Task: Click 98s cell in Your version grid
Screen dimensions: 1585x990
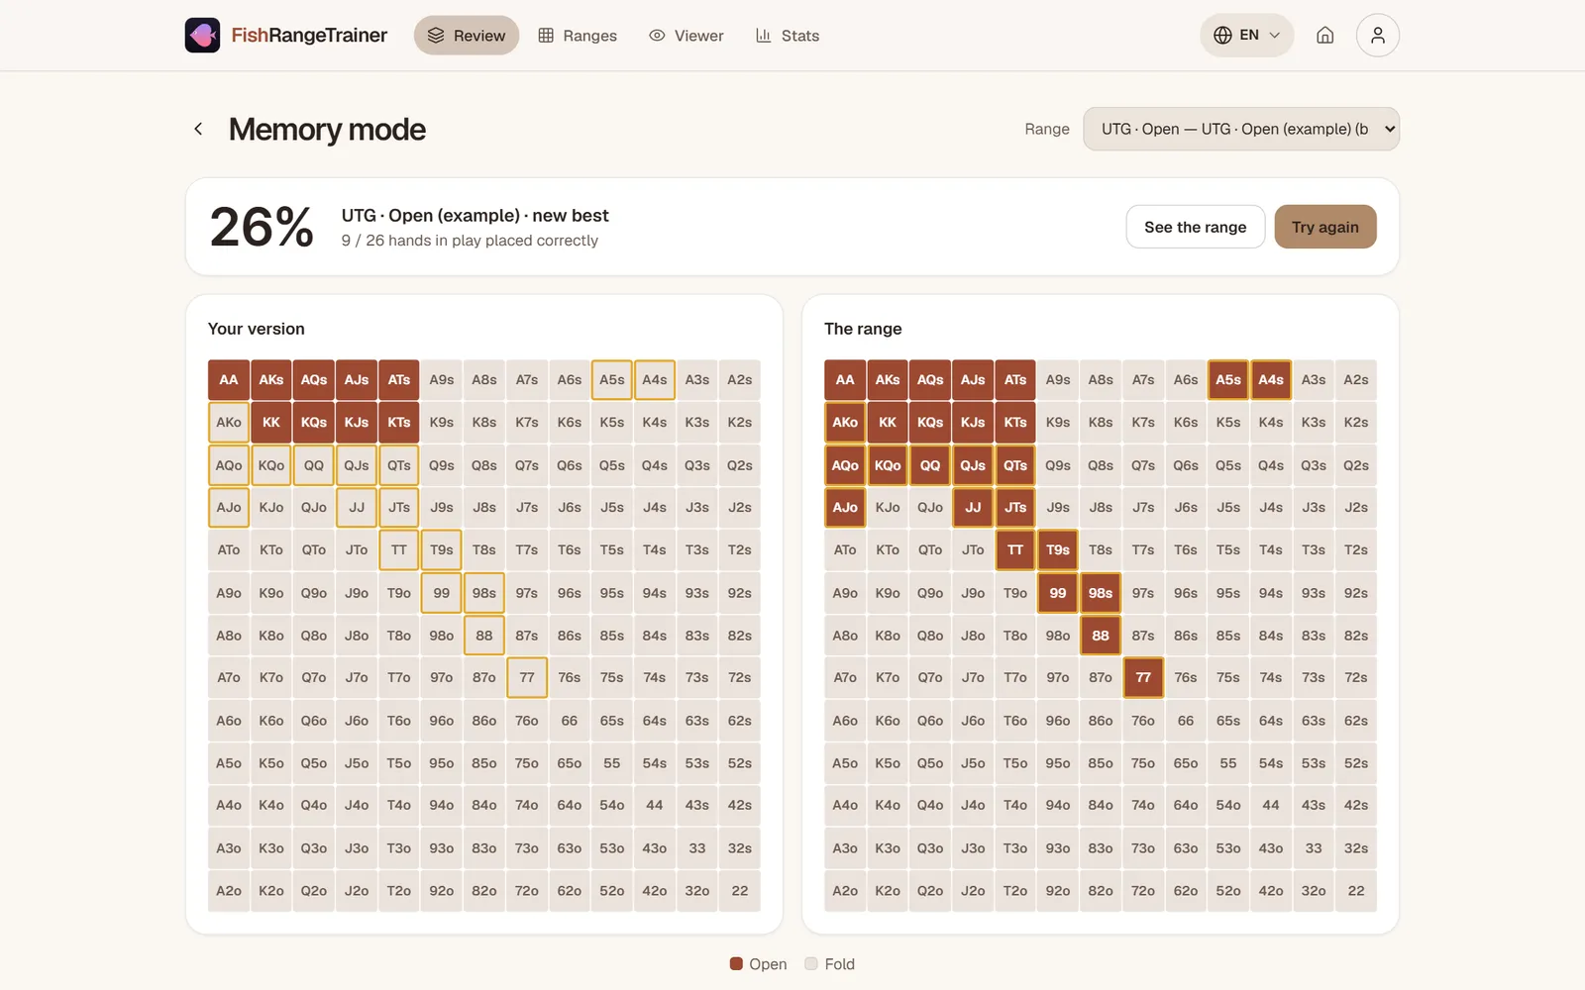Action: [484, 593]
